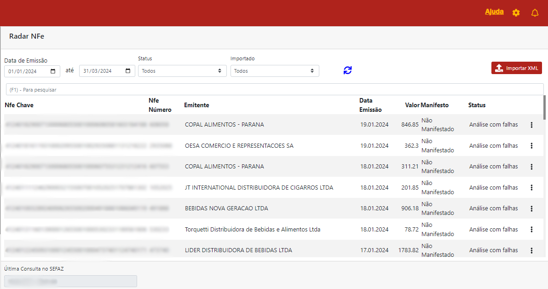Expand the Importado filter dropdown
The width and height of the screenshot is (548, 289).
pyautogui.click(x=274, y=71)
